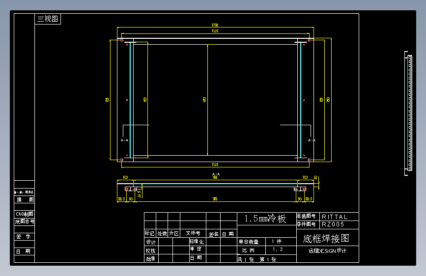This screenshot has width=426, height=276.
Task: Select the 1 件 quantity value
Action: [x=277, y=241]
